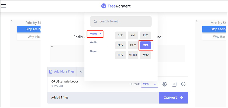Click the OPUSsample4.opus file name
Screen dimensions: 228x108
[65, 82]
